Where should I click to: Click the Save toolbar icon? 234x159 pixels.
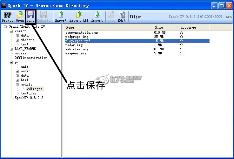click(x=30, y=17)
